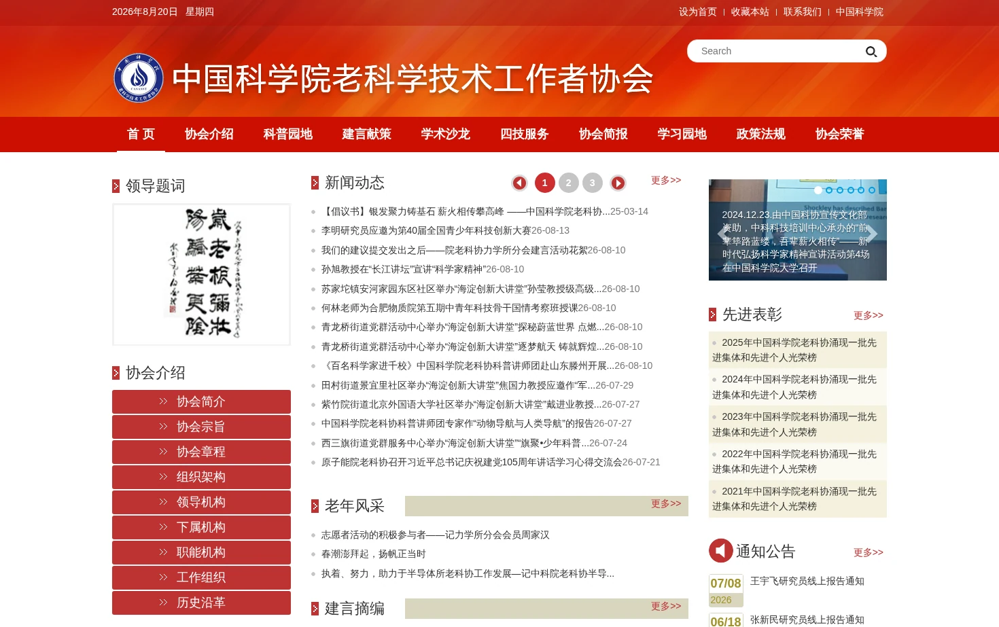Click 设为首页 top link
999x627 pixels.
[x=698, y=12]
